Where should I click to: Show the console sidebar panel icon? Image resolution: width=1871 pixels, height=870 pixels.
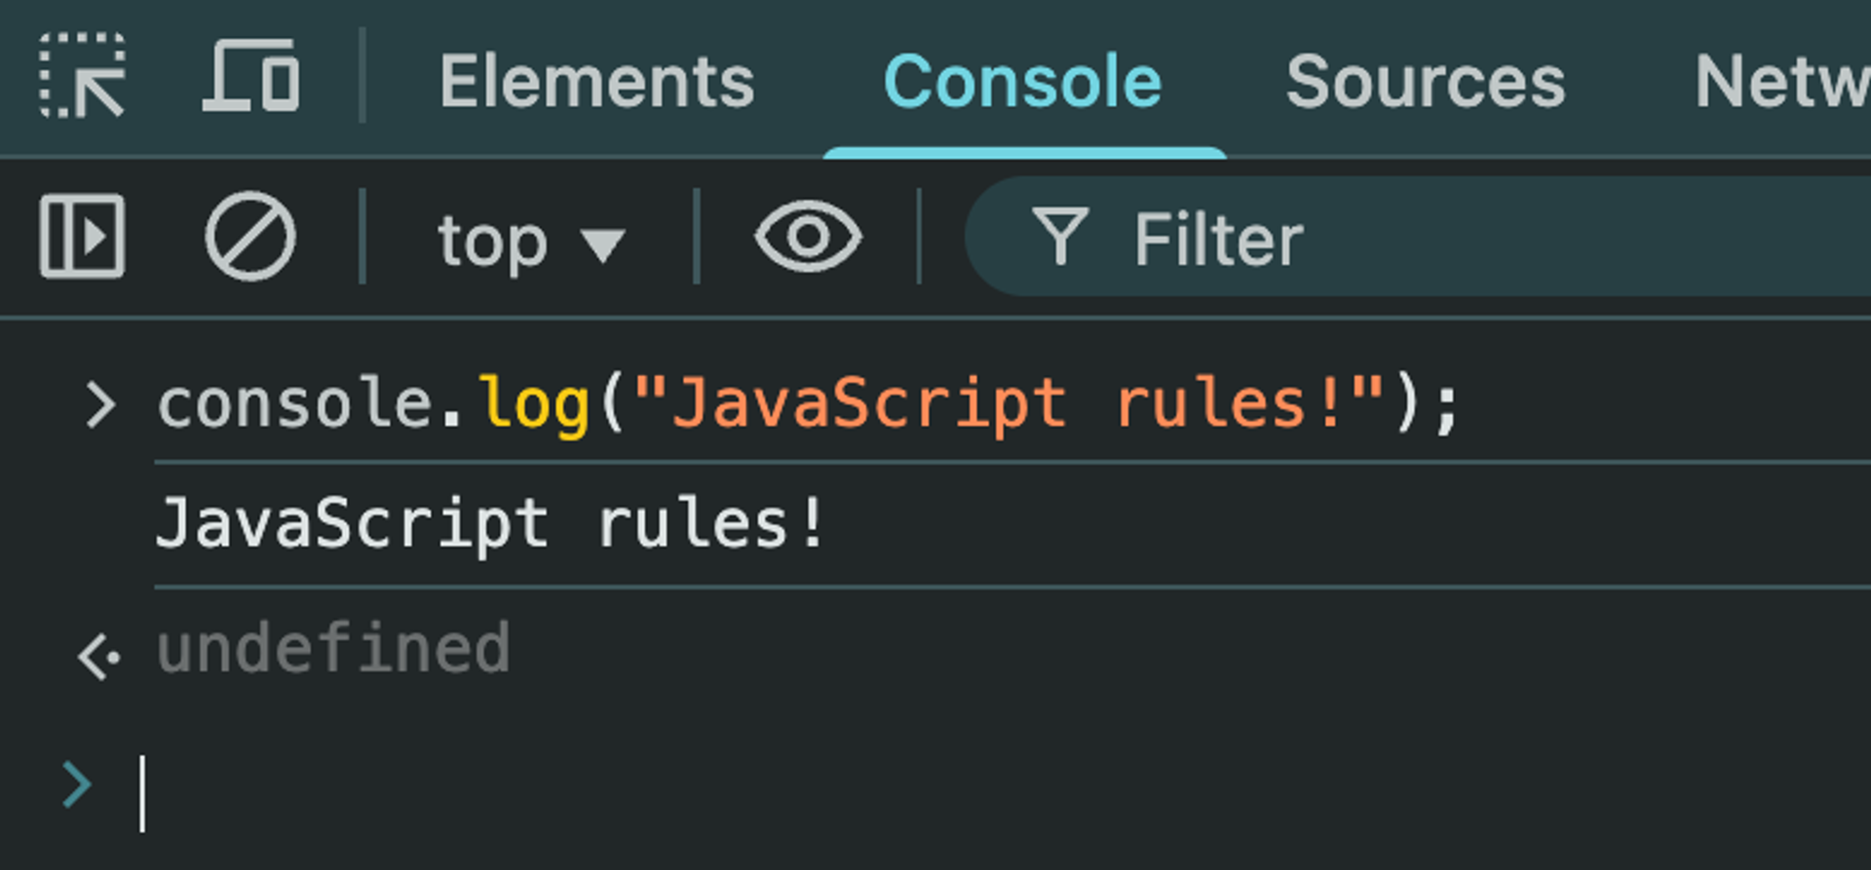pos(82,236)
